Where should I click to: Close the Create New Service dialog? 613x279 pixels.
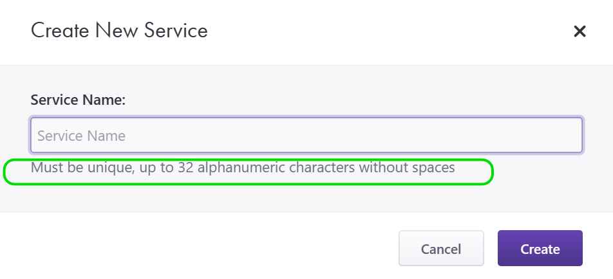(x=580, y=31)
